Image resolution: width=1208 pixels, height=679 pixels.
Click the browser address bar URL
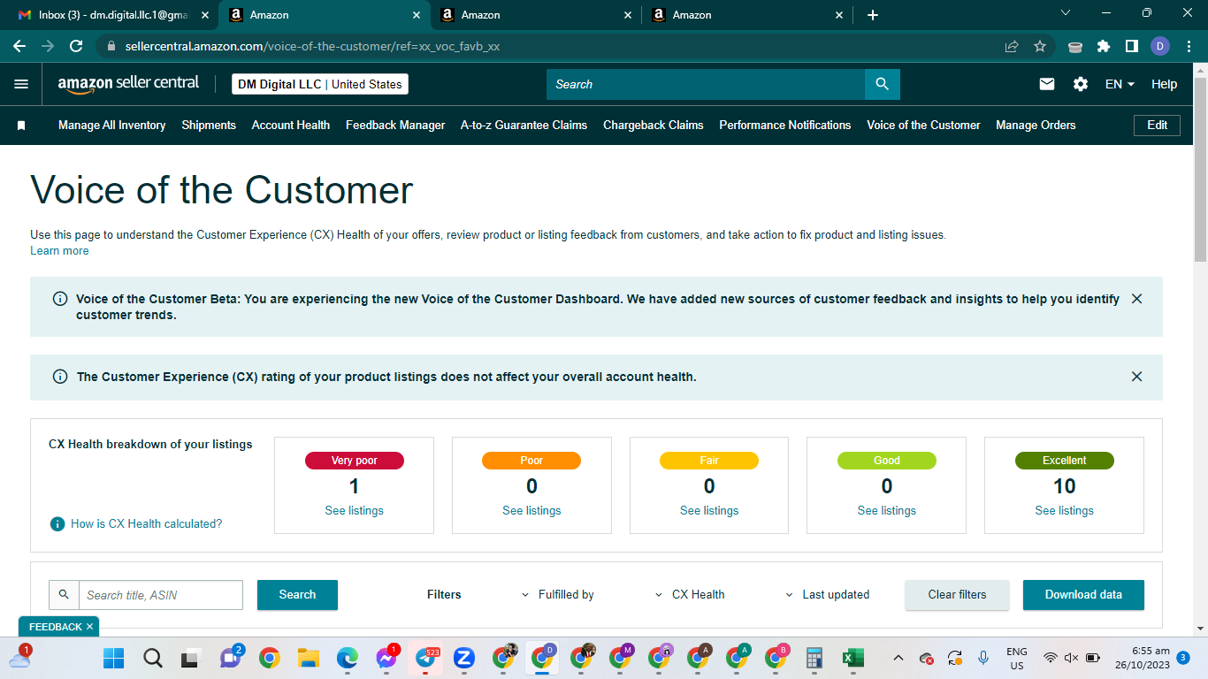click(312, 46)
